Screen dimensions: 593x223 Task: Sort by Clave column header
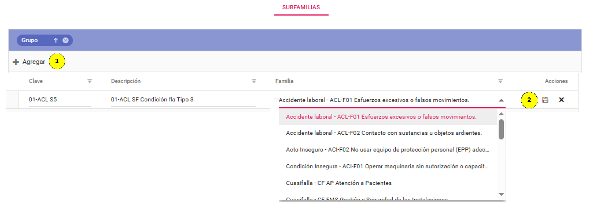[x=36, y=81]
